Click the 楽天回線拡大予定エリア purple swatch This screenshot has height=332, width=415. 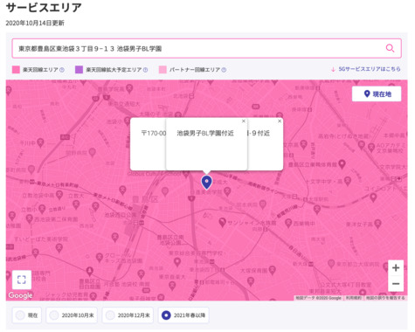pos(79,70)
